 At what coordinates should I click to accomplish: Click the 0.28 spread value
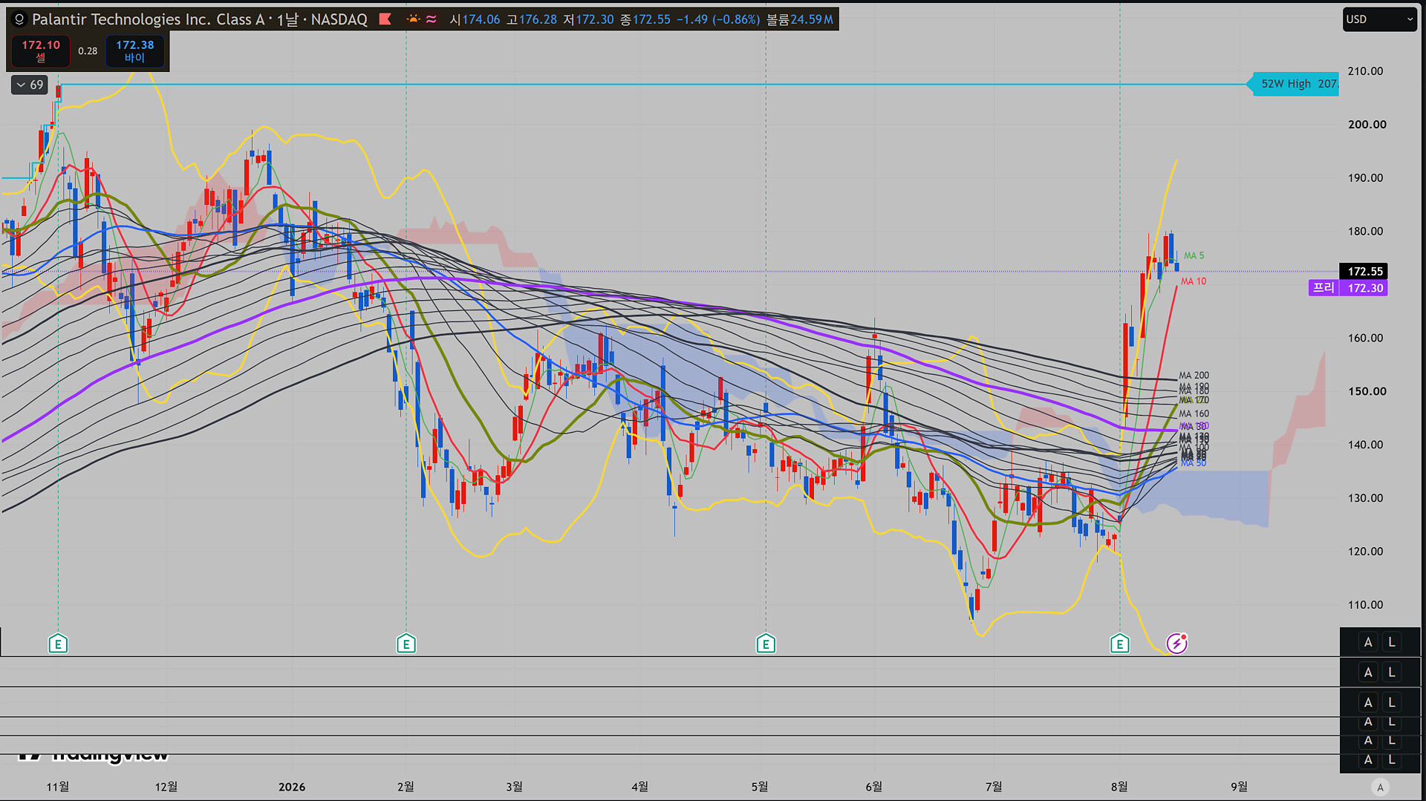pyautogui.click(x=88, y=51)
